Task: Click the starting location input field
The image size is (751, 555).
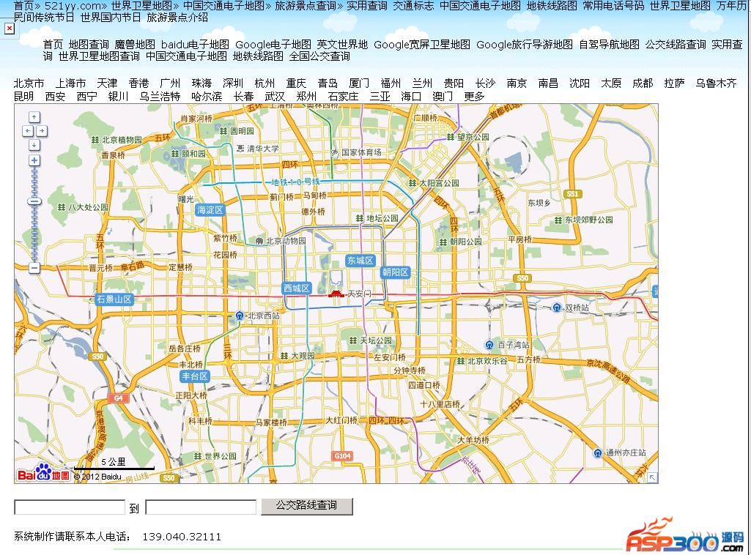Action: (70, 507)
